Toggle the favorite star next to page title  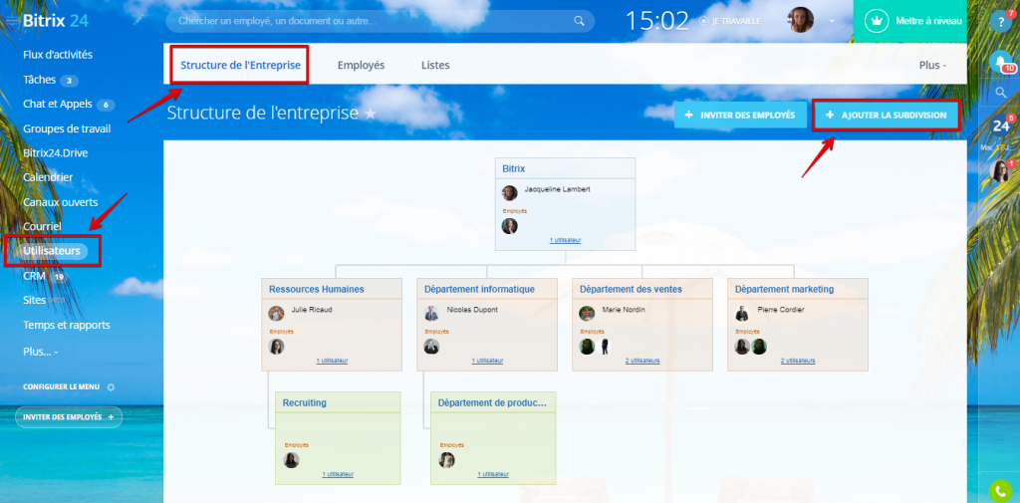[x=371, y=114]
